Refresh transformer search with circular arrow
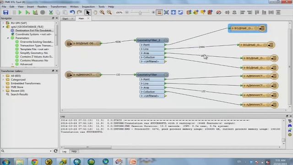Screen dimensions: 293x165 (55, 151)
